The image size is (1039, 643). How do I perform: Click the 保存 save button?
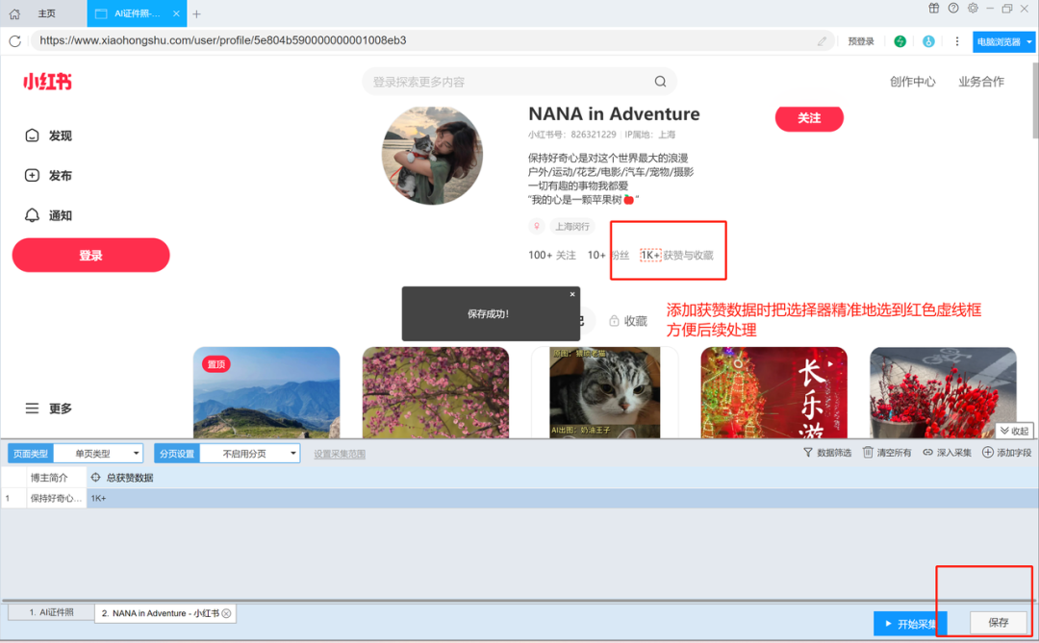999,623
